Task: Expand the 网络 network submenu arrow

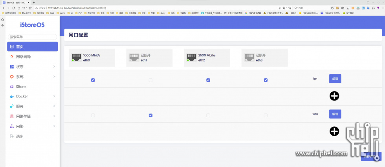Action: (x=54, y=126)
